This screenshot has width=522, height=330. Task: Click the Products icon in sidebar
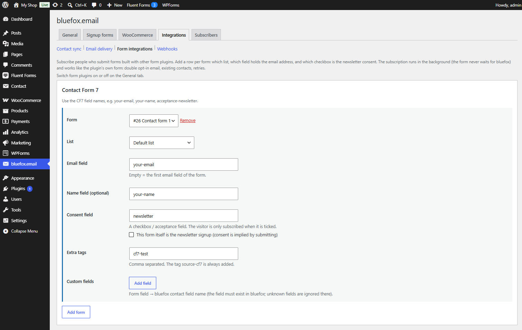[6, 111]
